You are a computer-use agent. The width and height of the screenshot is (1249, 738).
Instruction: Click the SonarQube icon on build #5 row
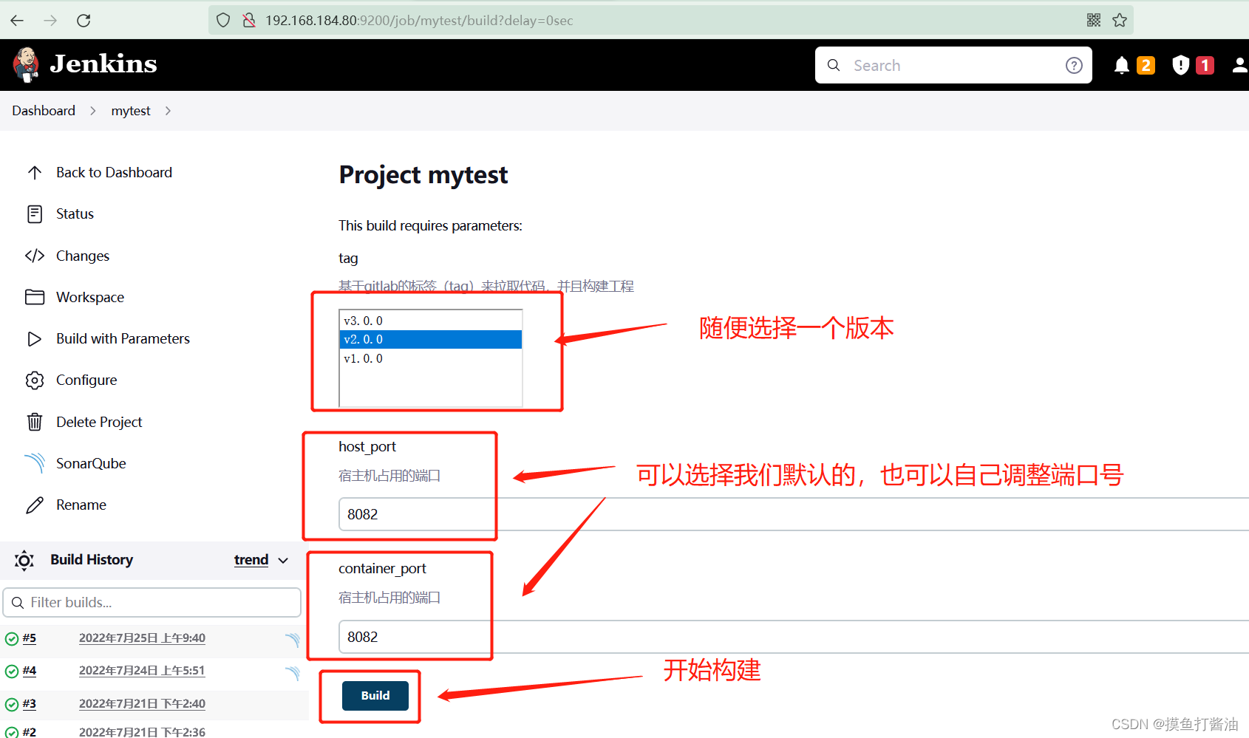pyautogui.click(x=293, y=640)
